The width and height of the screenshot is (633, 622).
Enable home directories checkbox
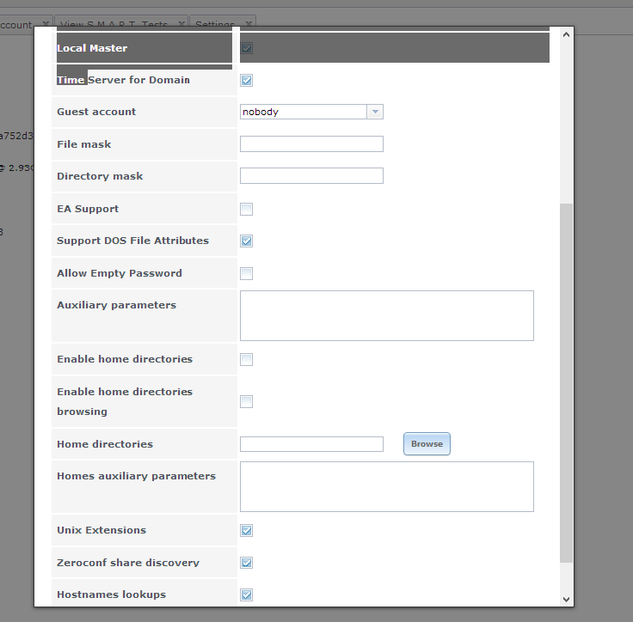pos(246,359)
